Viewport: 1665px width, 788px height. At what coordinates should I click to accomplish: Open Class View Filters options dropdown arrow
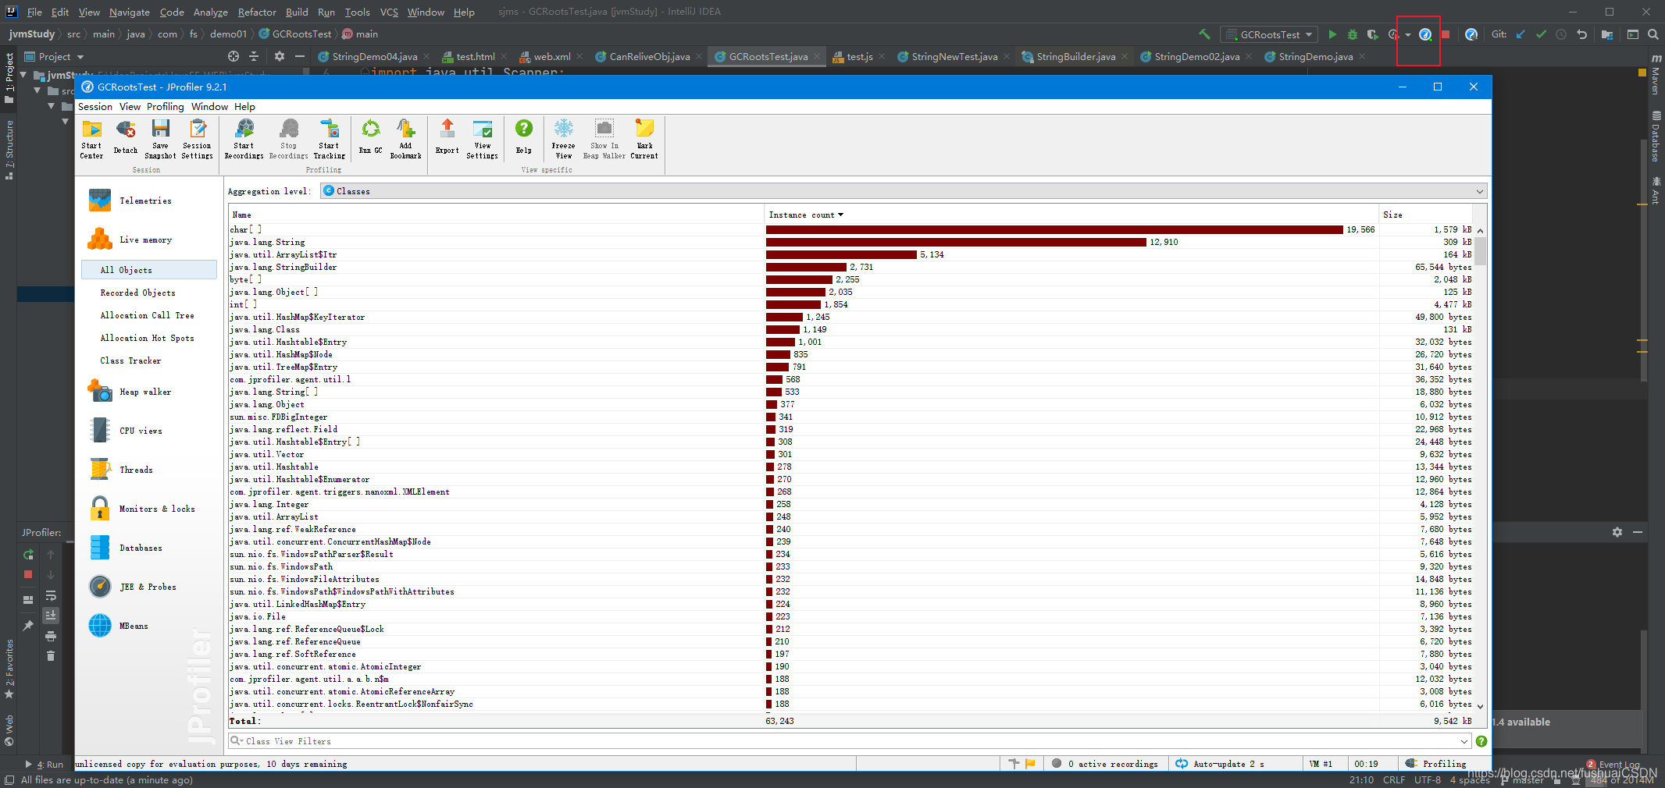pyautogui.click(x=1464, y=741)
